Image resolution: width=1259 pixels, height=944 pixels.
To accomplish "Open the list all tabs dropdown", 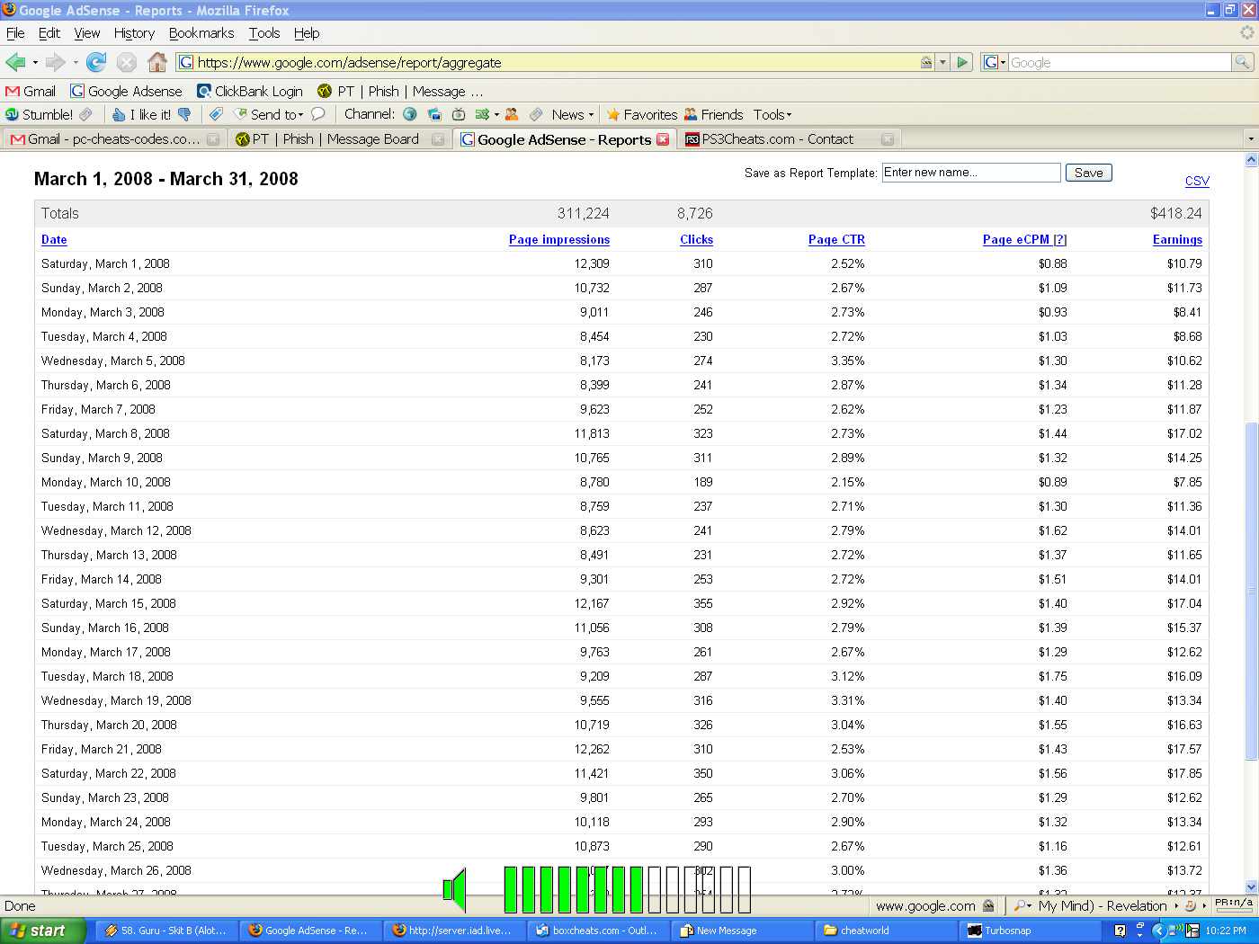I will pos(1250,139).
